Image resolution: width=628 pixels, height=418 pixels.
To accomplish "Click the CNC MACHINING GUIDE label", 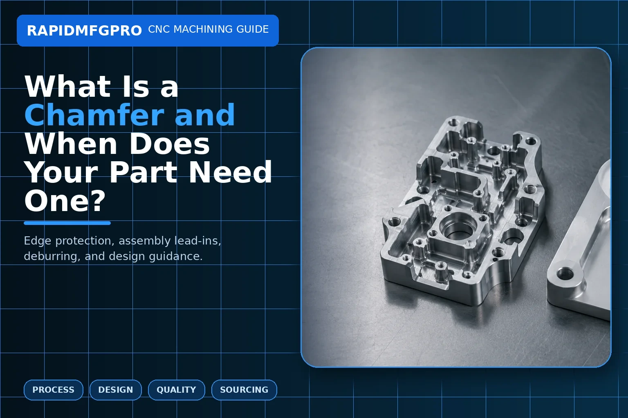I will [209, 29].
